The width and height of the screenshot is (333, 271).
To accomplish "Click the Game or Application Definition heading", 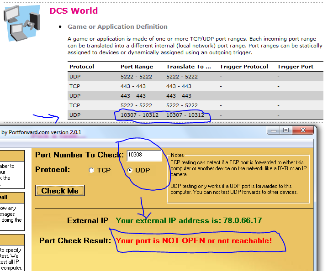I will coord(117,27).
